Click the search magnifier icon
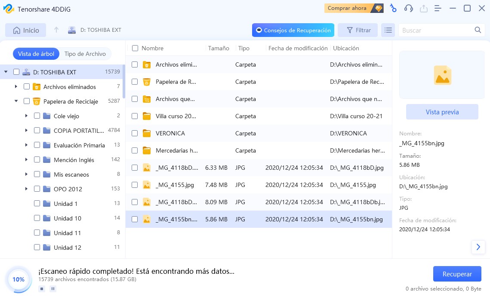490x297 pixels. pyautogui.click(x=478, y=30)
